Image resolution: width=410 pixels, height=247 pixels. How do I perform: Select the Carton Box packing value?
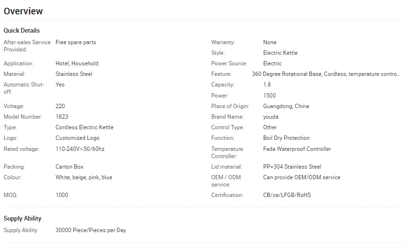click(x=69, y=167)
